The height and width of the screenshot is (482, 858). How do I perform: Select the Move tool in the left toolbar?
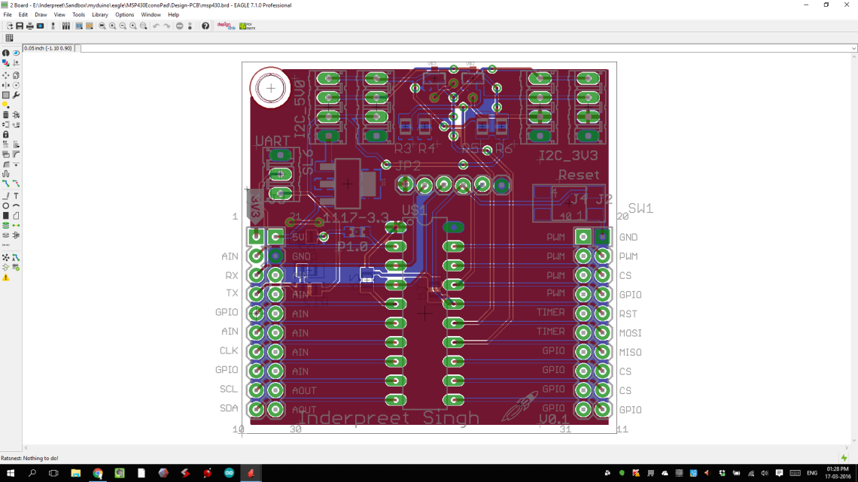6,76
